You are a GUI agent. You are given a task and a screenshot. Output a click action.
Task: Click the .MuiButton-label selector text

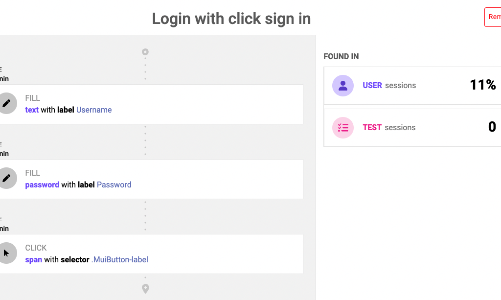[x=120, y=259]
